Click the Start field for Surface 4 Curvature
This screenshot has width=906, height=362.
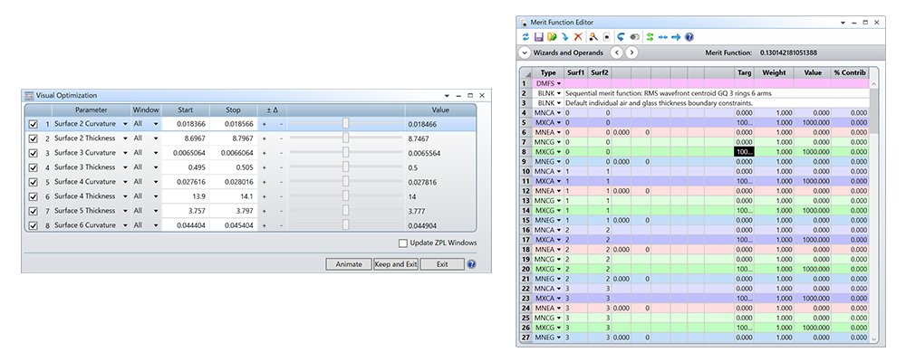[186, 182]
